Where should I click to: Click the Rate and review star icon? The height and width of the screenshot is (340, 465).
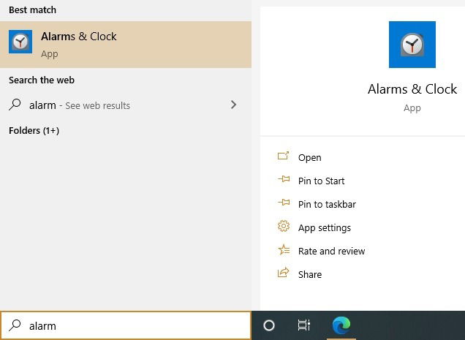click(283, 250)
